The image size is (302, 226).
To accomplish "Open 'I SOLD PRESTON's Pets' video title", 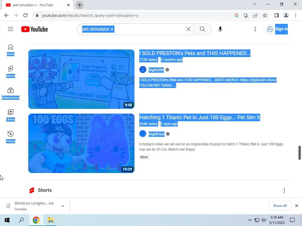I will [x=195, y=53].
